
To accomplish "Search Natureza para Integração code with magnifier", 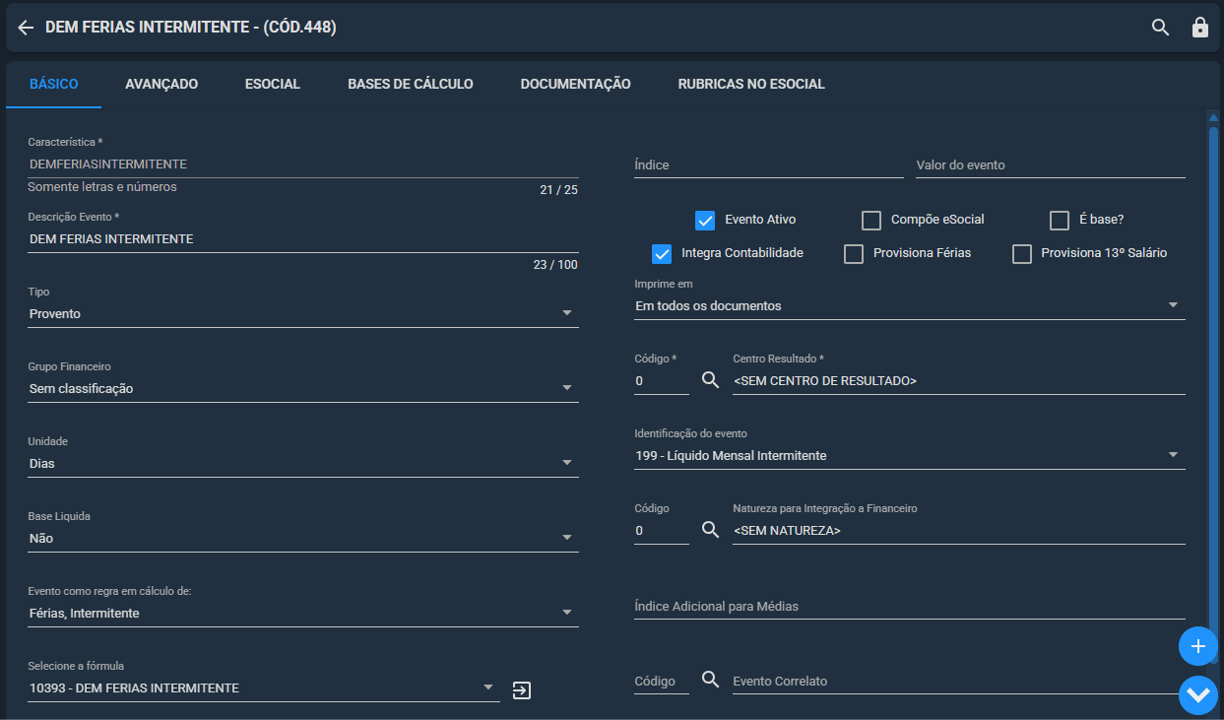I will click(710, 530).
